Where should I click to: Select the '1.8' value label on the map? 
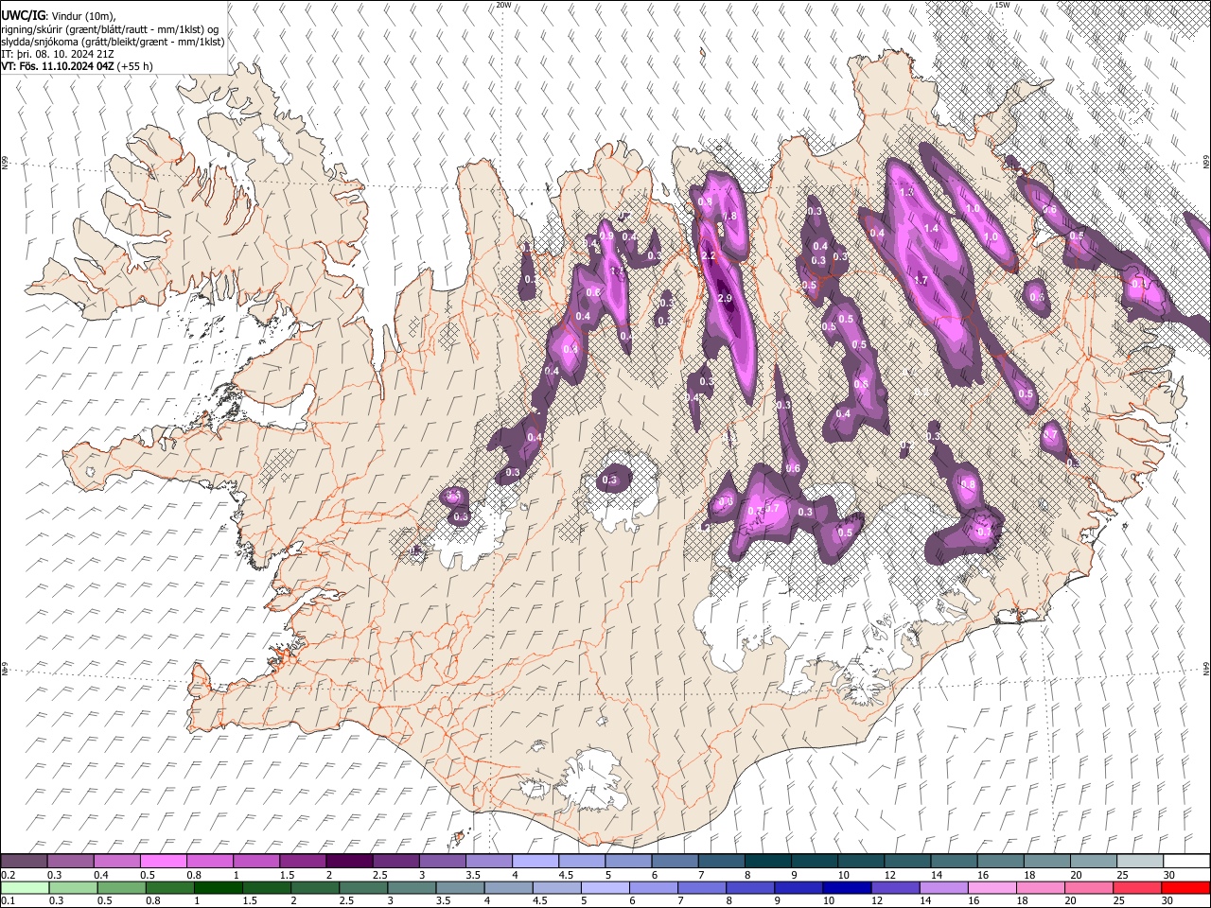click(729, 216)
